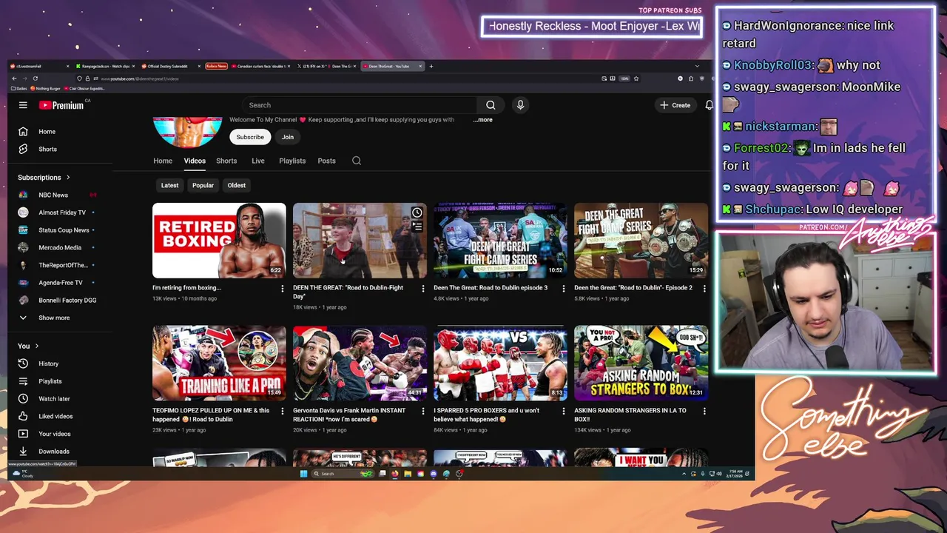
Task: Open options for ASKING RANDOM STRANGERS video
Action: point(704,412)
